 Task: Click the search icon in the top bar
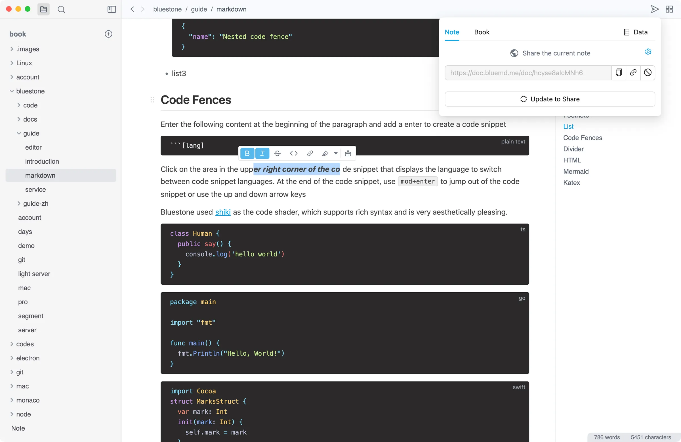point(61,9)
